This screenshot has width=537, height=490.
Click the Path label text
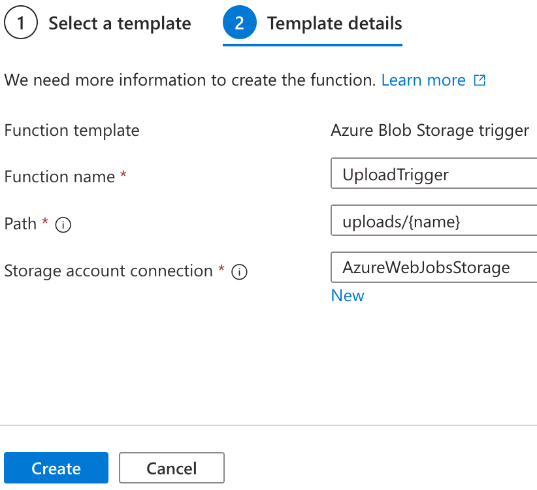(x=20, y=224)
